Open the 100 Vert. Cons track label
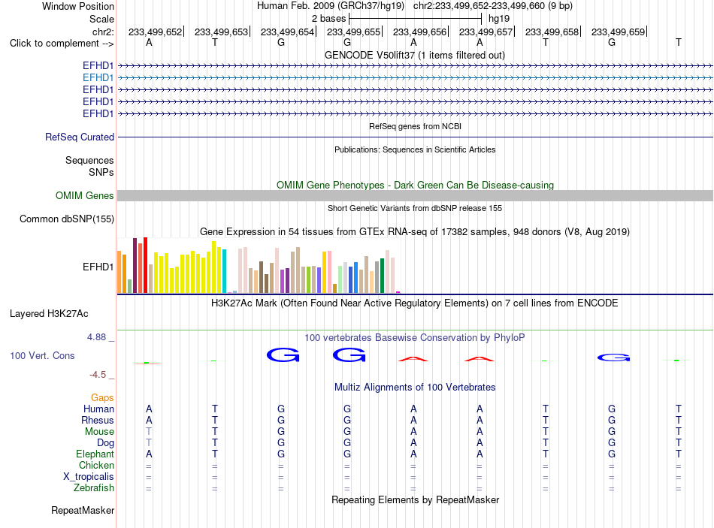Image resolution: width=714 pixels, height=528 pixels. point(42,355)
